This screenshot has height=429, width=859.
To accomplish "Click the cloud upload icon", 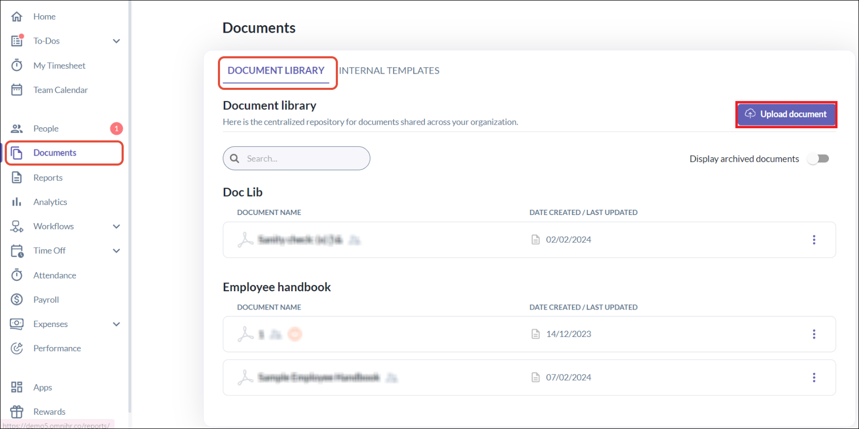I will click(x=750, y=114).
